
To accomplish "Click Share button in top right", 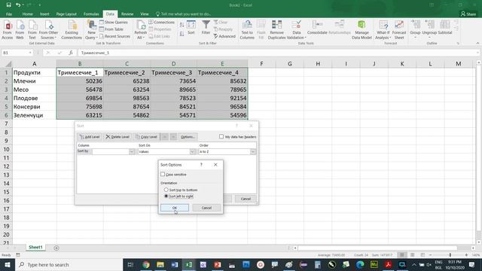I will click(468, 14).
